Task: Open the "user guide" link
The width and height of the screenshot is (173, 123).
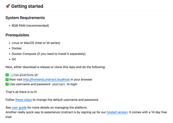Action: point(19,108)
